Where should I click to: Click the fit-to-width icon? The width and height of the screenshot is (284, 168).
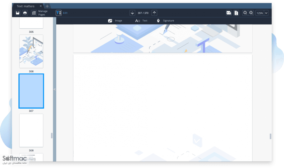[229, 13]
